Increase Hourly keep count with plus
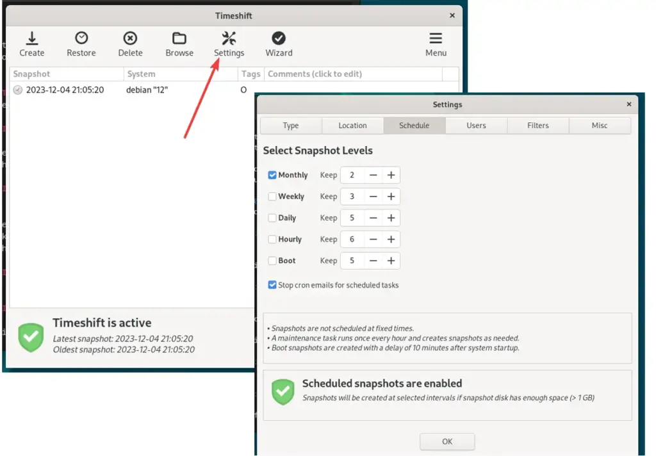Viewport: 656px width, 456px height. pyautogui.click(x=391, y=239)
